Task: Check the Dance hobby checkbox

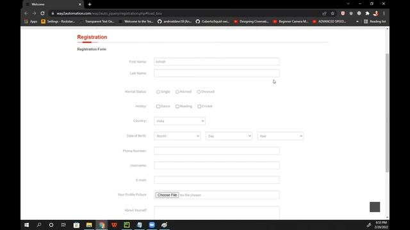Action: click(158, 107)
